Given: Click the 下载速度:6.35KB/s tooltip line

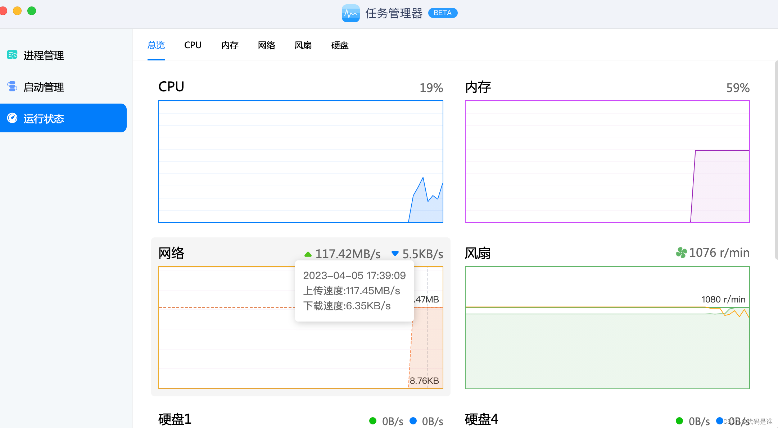Looking at the screenshot, I should click(347, 306).
